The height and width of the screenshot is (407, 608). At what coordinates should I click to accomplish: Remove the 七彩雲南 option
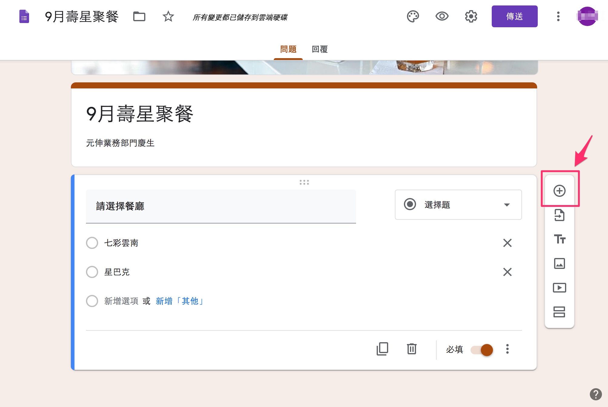pos(507,243)
